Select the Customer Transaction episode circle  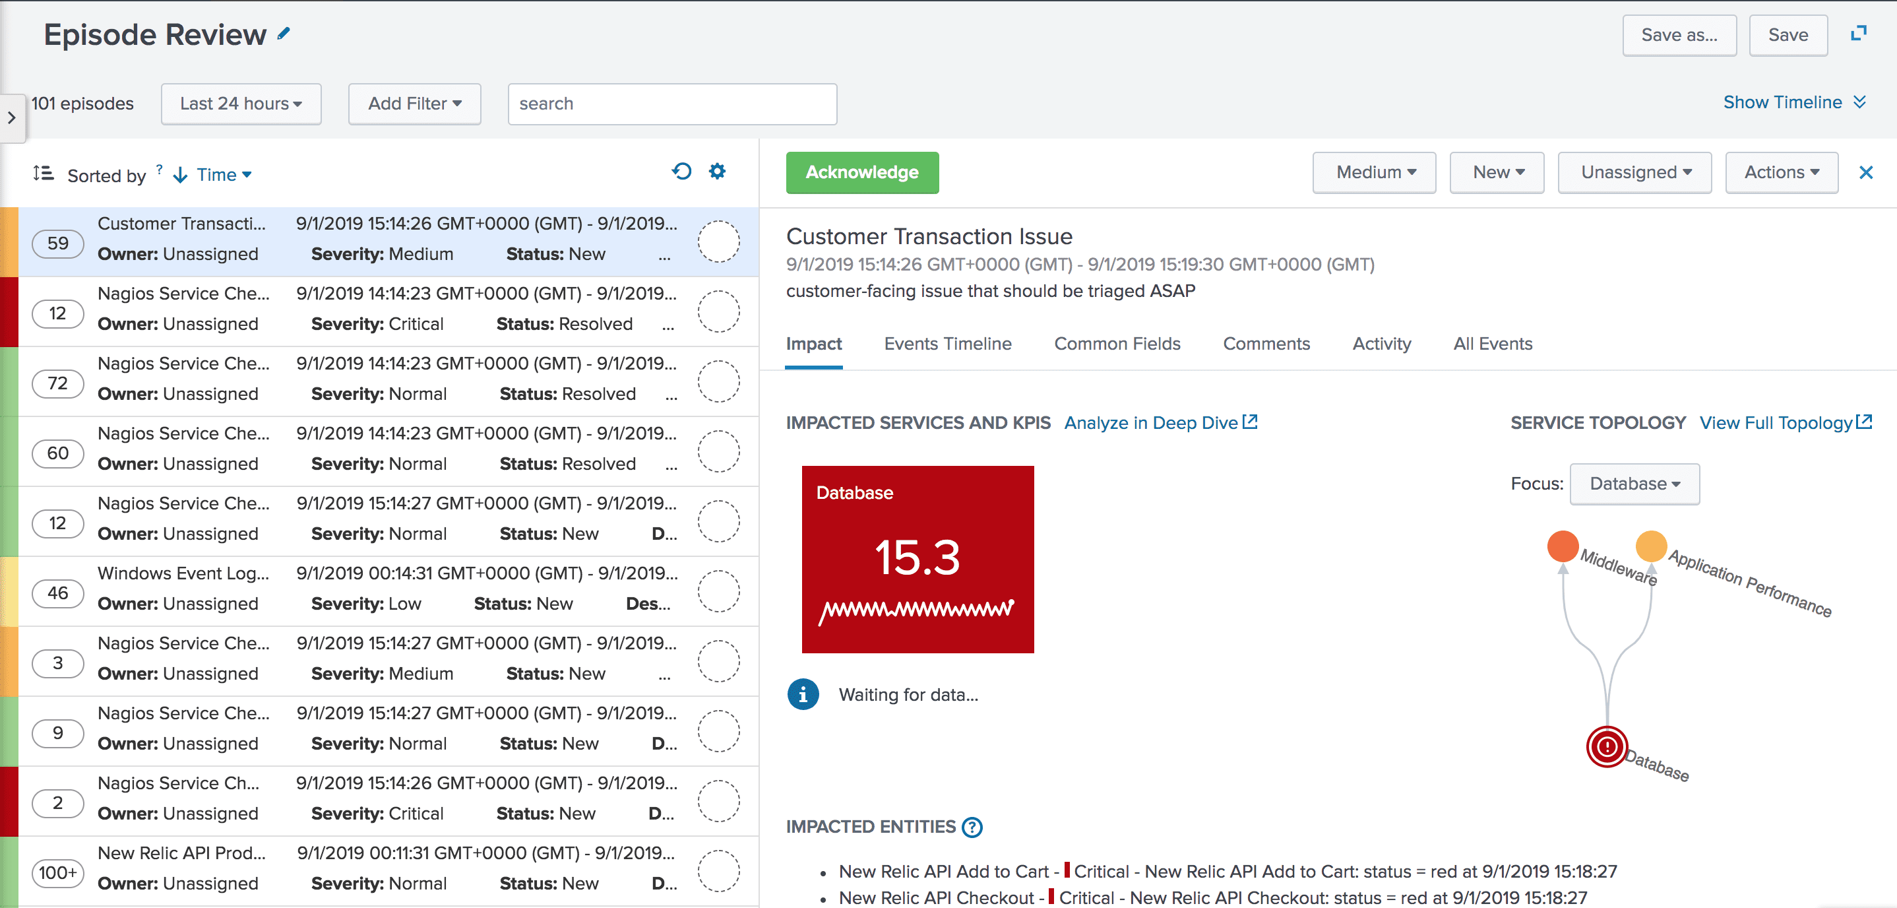click(719, 242)
